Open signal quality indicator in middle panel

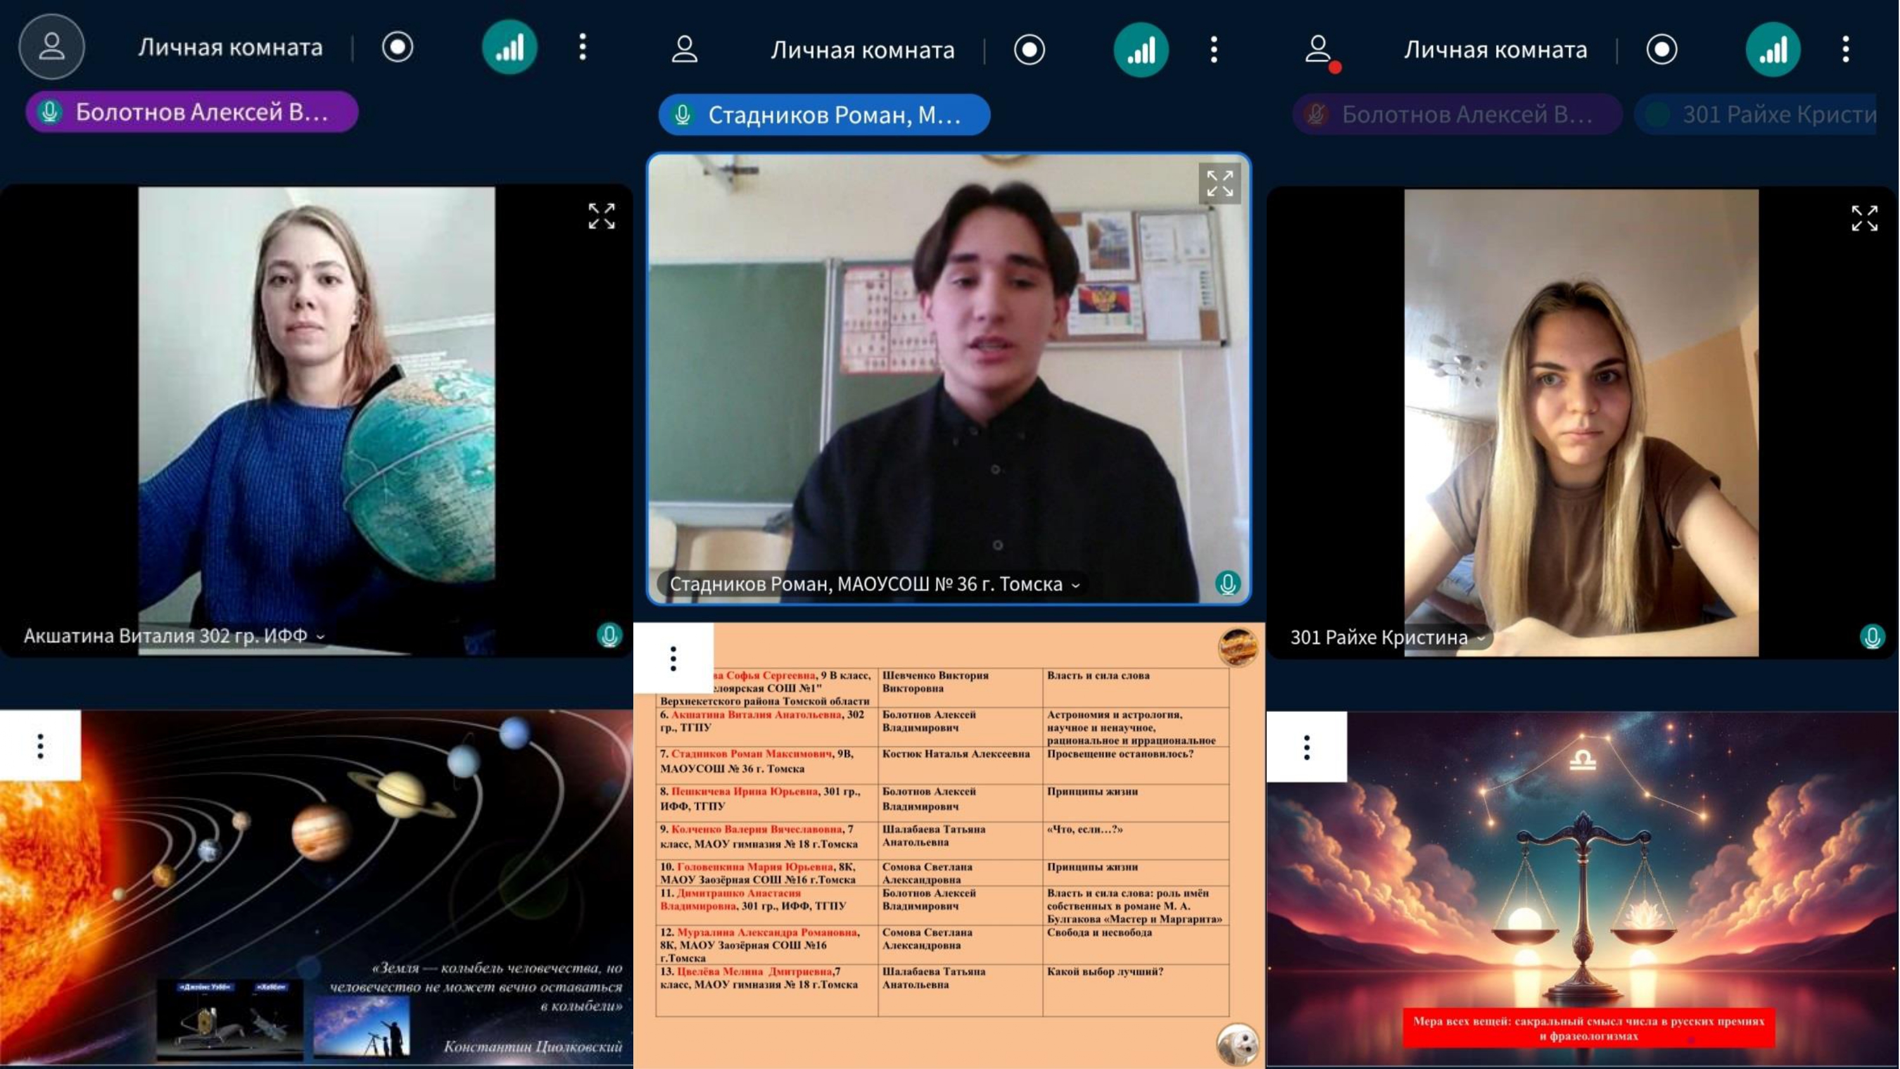[x=1141, y=49]
